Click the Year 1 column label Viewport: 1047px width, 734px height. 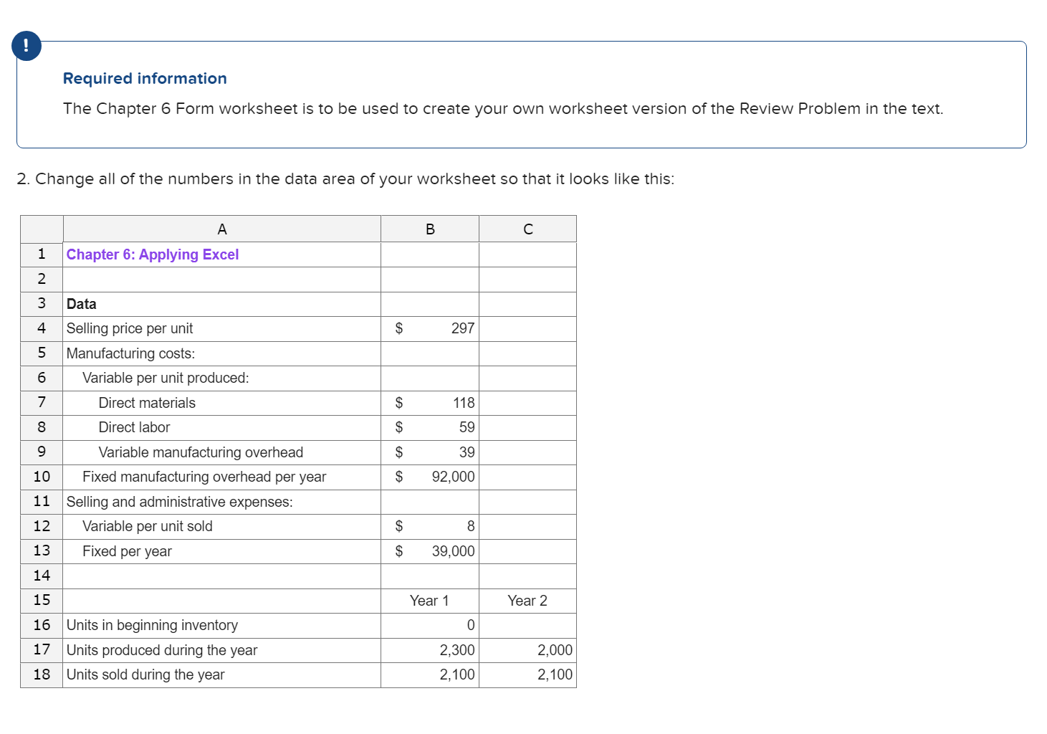428,601
